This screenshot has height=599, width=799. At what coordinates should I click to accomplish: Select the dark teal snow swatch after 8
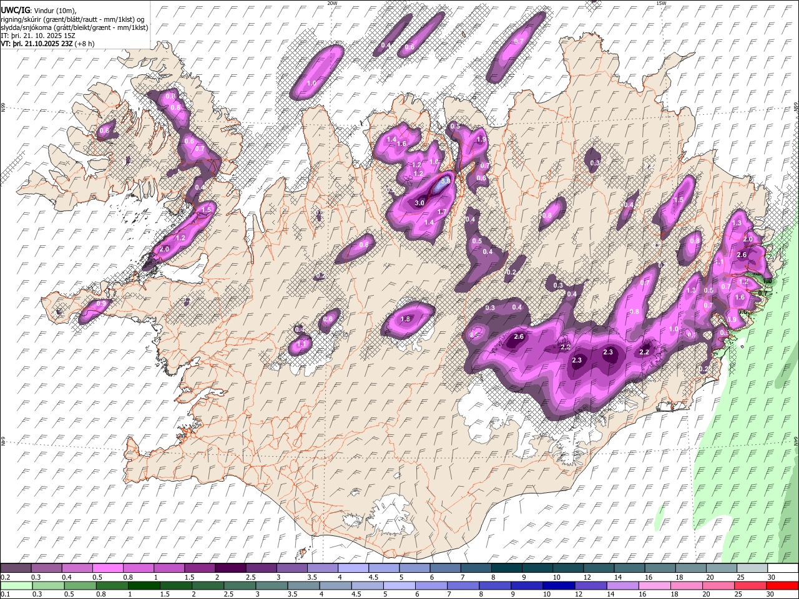[x=506, y=568]
